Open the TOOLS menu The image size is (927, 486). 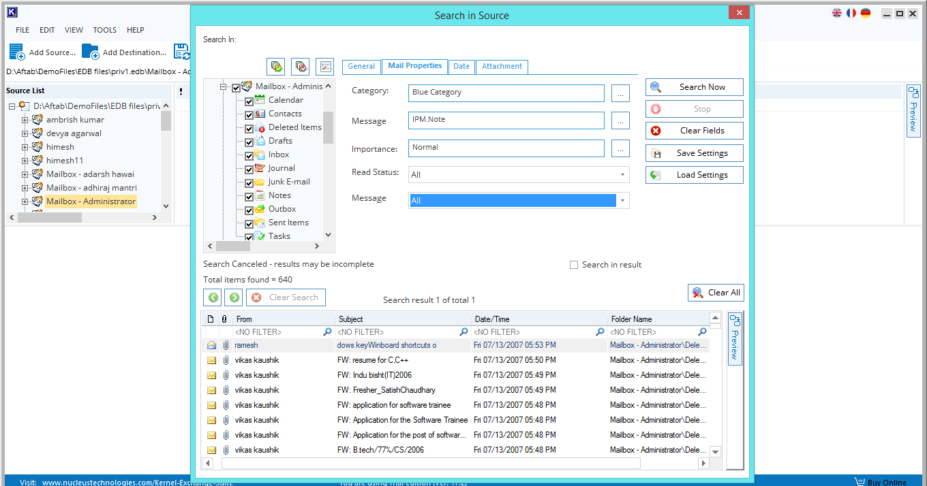(105, 30)
